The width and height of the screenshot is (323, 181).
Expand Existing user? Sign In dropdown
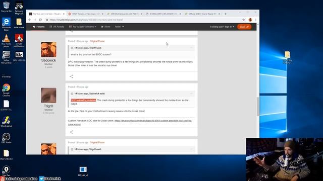(222, 27)
